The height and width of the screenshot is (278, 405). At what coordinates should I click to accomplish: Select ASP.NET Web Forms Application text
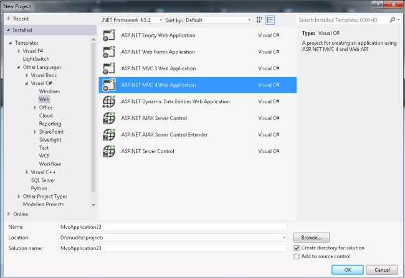[158, 52]
